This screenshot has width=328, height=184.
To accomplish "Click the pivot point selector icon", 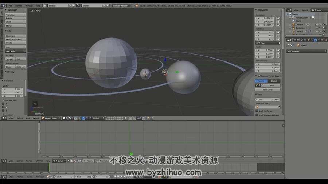I will (71, 118).
